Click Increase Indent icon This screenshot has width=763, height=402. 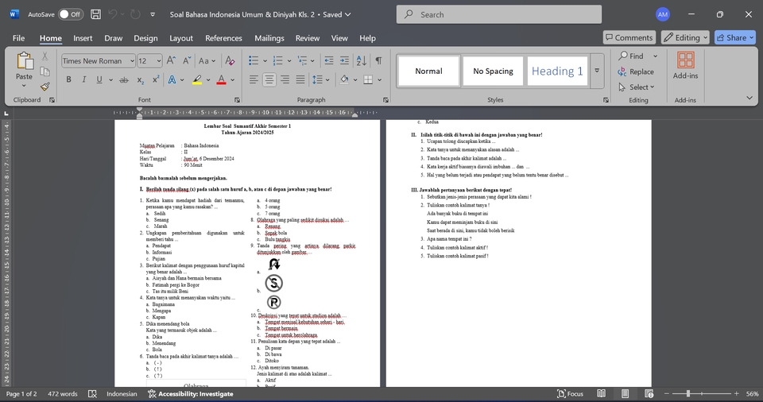[x=344, y=61]
